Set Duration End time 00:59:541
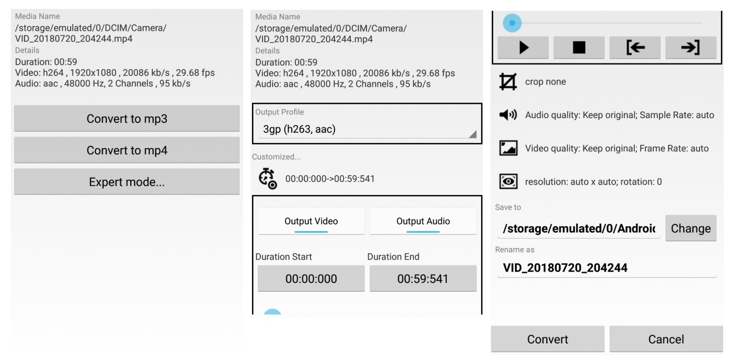734x364 pixels. [x=423, y=279]
